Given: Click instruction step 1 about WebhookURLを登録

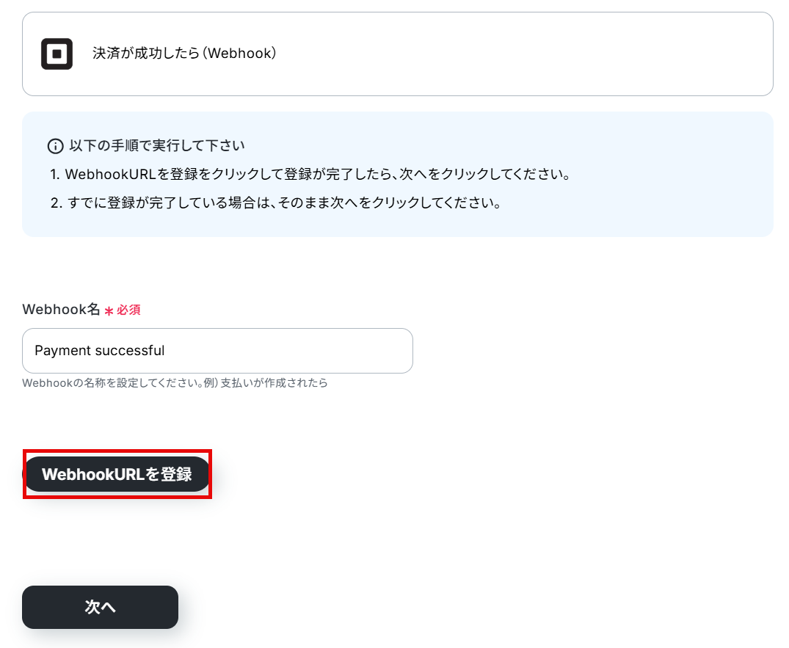Looking at the screenshot, I should click(310, 174).
